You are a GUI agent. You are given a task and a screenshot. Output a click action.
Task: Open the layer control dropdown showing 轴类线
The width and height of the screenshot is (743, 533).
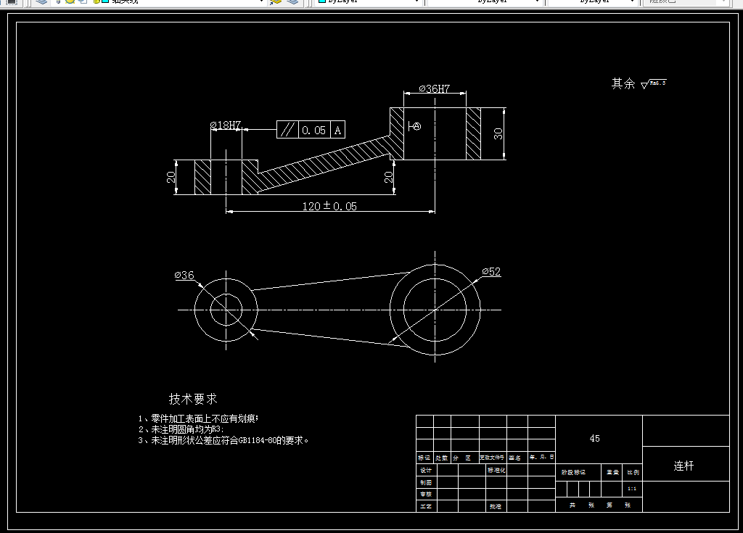(261, 3)
